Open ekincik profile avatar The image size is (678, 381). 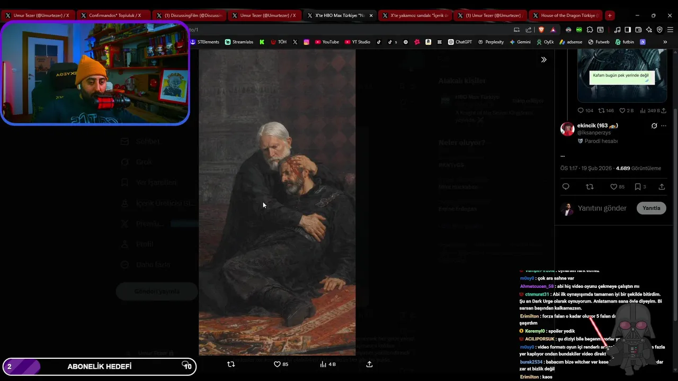[x=567, y=129]
